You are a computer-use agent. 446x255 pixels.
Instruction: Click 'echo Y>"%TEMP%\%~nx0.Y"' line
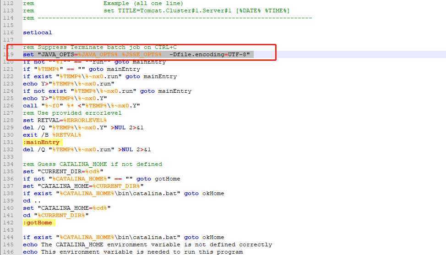[x=65, y=98]
